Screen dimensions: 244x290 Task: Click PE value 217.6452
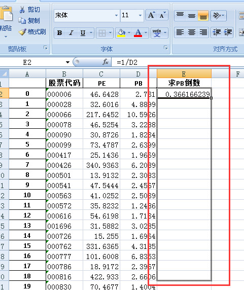101,114
